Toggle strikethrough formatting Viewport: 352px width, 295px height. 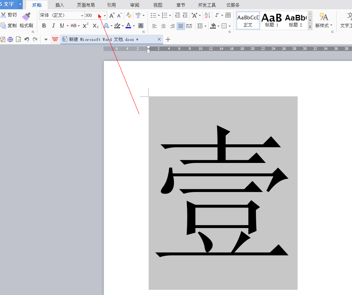pyautogui.click(x=74, y=26)
